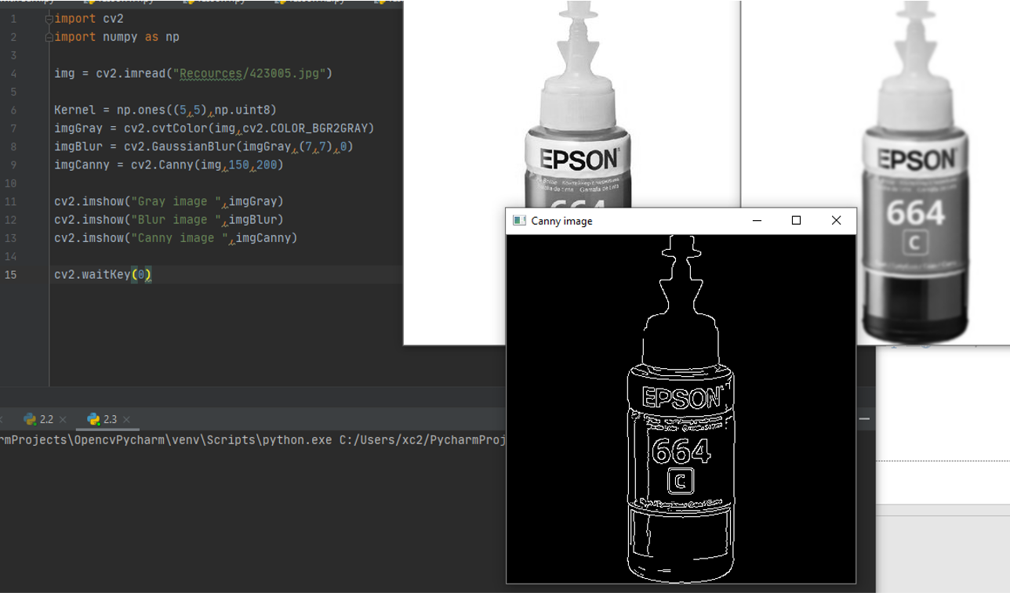Hide the Run panel using minimize dash

click(x=865, y=419)
